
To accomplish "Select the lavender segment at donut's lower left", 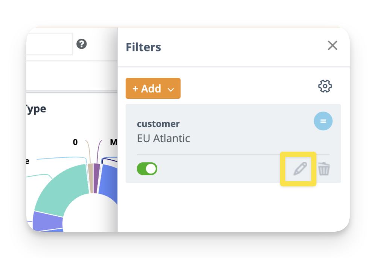I will tap(47, 220).
